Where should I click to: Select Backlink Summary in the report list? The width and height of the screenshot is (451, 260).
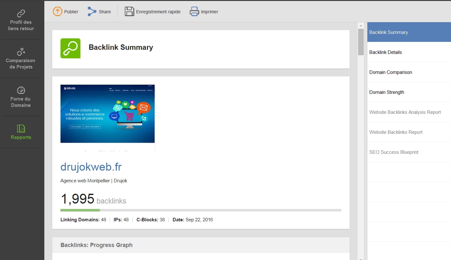coord(409,32)
